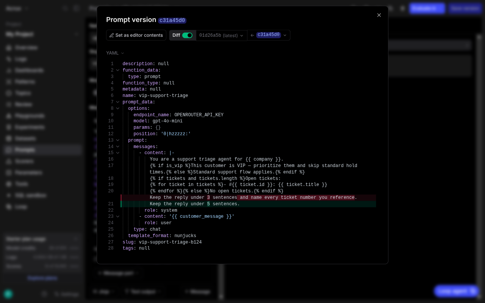Click the 'metadata: null' line
Viewport: 485px width, 303px height.
coord(142,89)
